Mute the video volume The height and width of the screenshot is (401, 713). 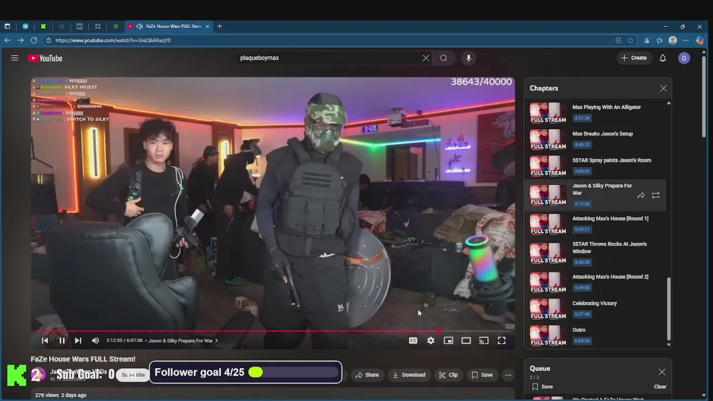point(95,340)
